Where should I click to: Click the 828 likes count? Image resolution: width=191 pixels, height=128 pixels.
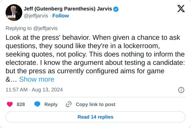point(21,104)
